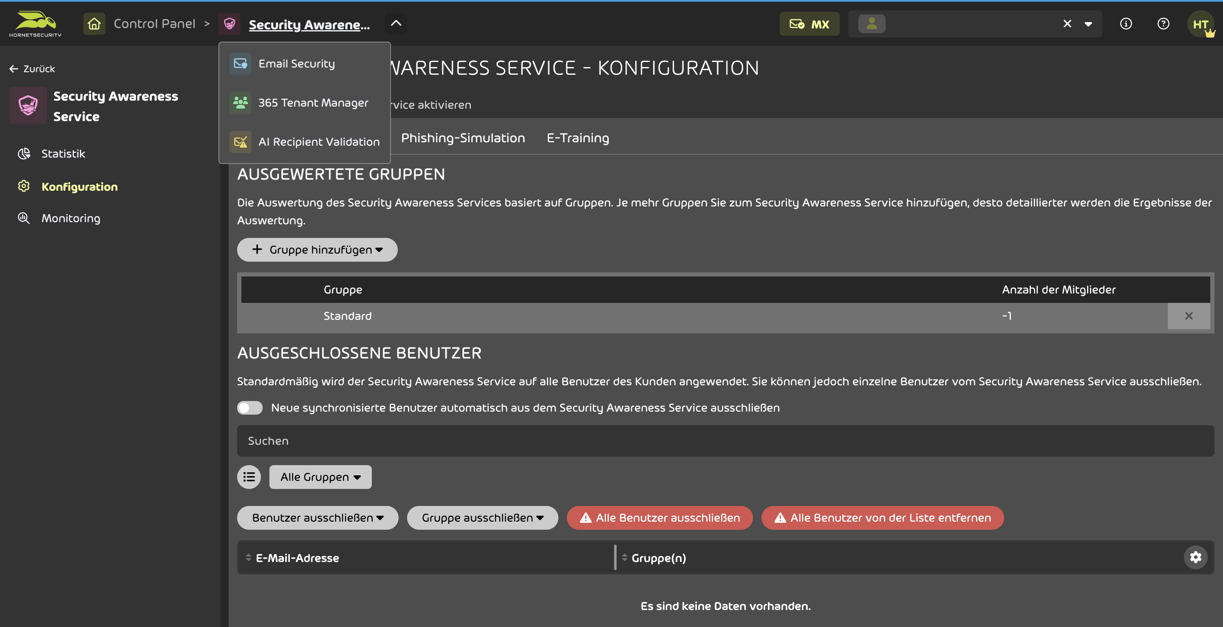Screen dimensions: 1223x627
Task: Open the information icon in header
Action: [x=1126, y=24]
